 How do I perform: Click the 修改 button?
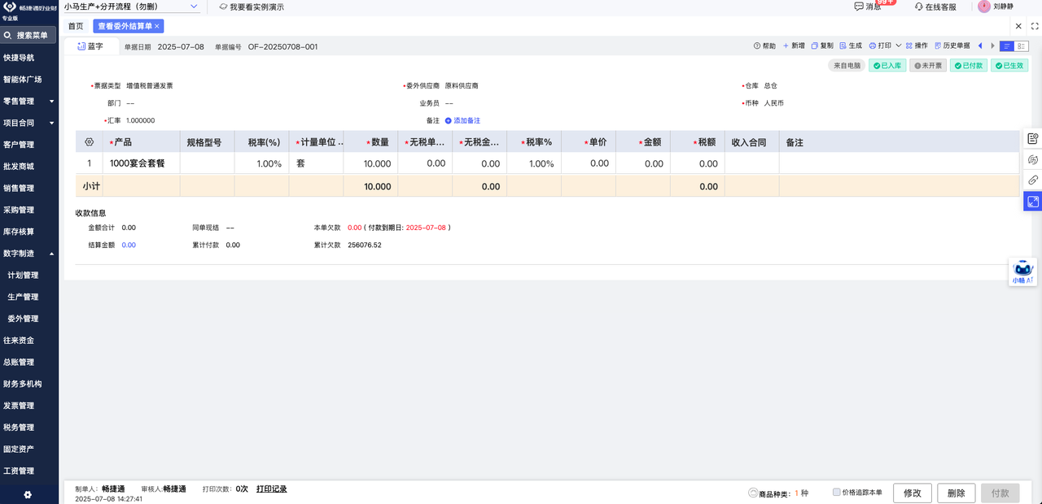coord(913,493)
